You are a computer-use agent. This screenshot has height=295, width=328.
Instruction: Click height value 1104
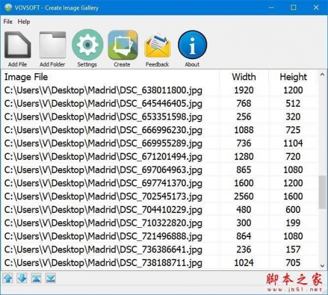point(293,143)
